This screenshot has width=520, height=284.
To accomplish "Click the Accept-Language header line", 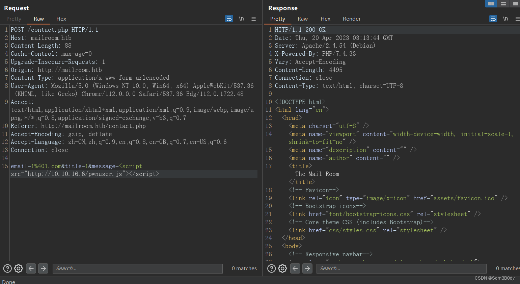I will 119,142.
